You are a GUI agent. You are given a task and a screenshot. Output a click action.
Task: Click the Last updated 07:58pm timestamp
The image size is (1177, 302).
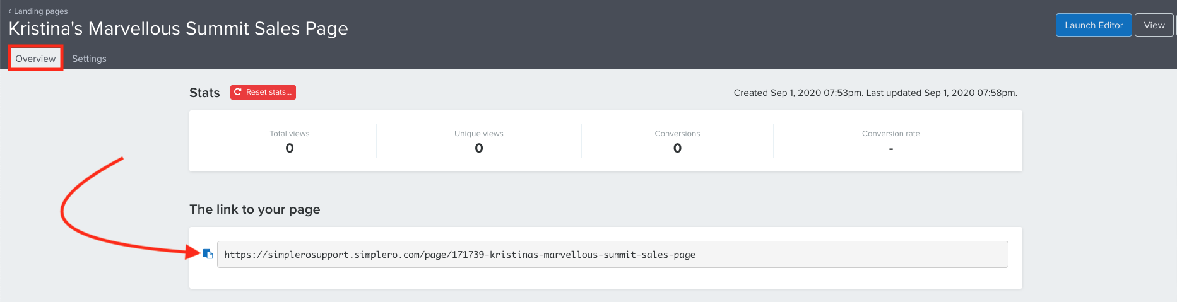click(x=942, y=93)
